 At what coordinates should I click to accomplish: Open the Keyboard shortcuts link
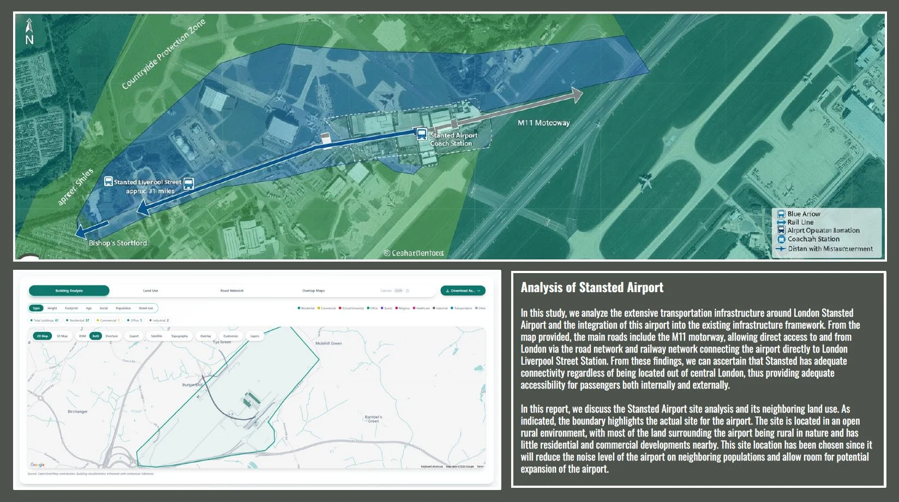(x=431, y=467)
